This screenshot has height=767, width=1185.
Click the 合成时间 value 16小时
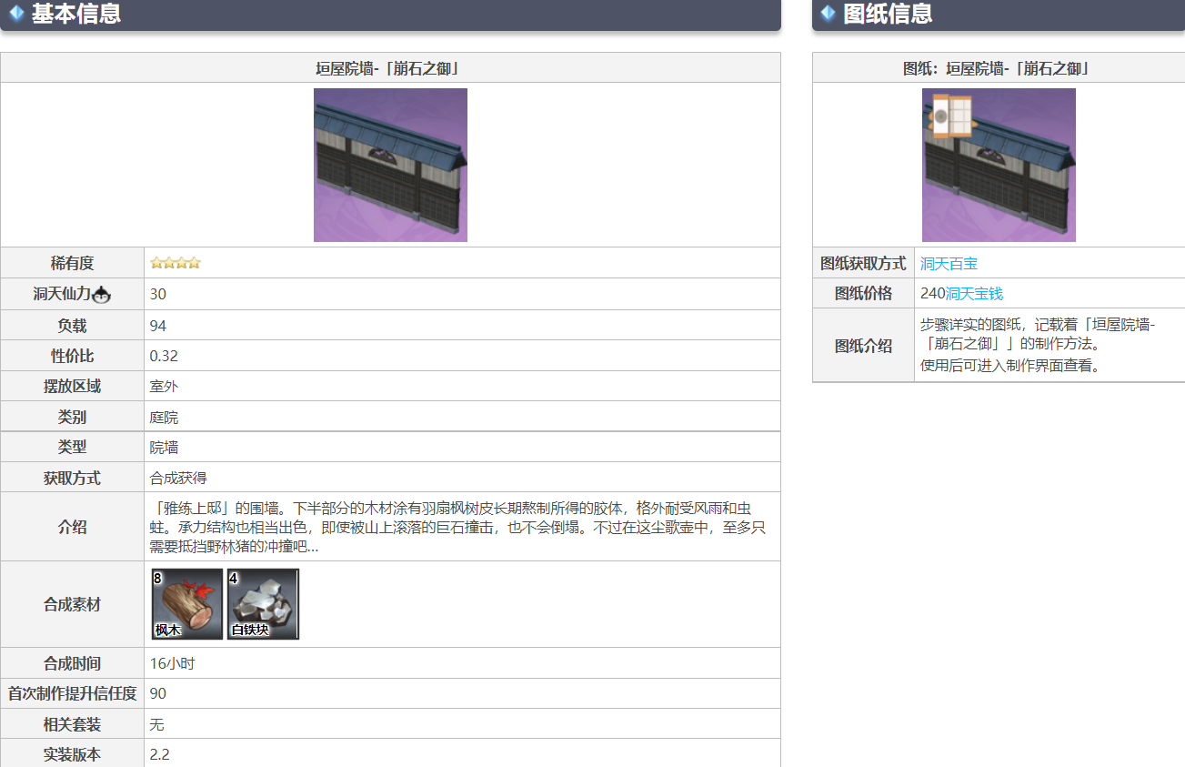coord(172,663)
